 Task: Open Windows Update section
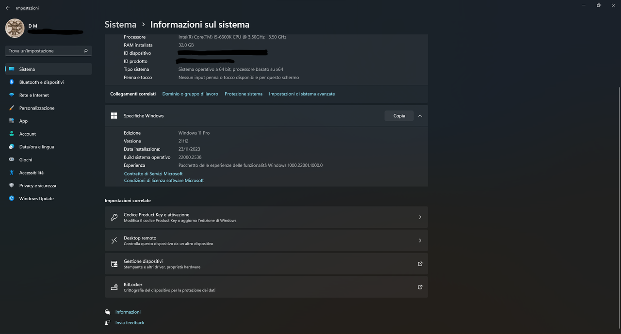click(49, 198)
